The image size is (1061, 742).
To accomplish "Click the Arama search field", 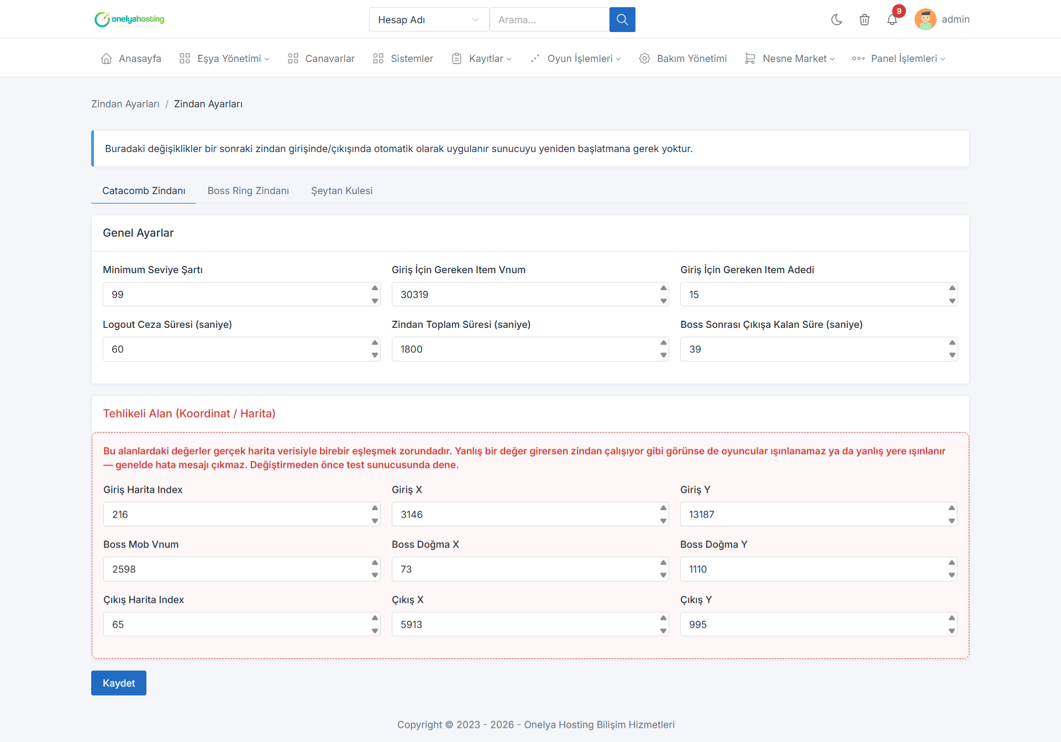I will point(549,19).
